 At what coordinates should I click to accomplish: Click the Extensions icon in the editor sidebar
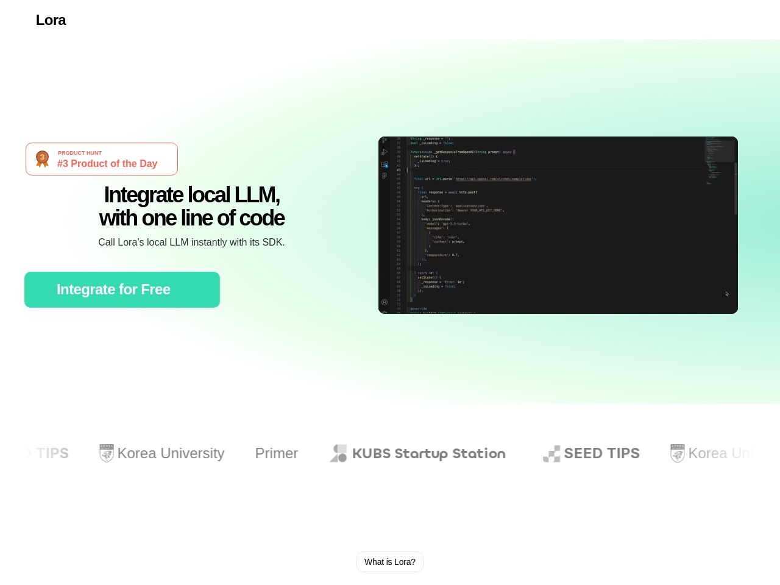pos(385,165)
